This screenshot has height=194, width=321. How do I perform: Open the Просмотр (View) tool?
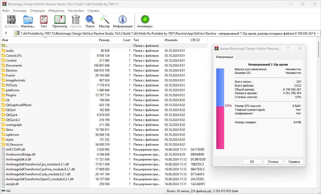(x=60, y=21)
